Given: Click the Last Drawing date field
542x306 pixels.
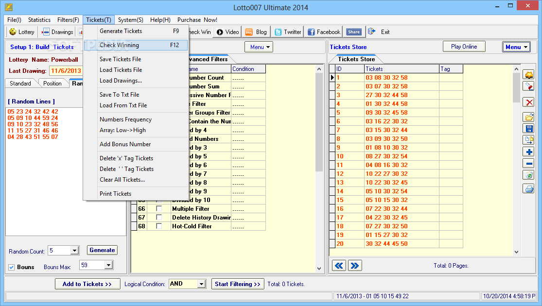Looking at the screenshot, I should 66,71.
